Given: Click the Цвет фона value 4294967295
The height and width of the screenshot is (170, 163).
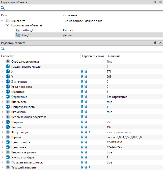Looking at the screenshot, I should pos(114,147).
